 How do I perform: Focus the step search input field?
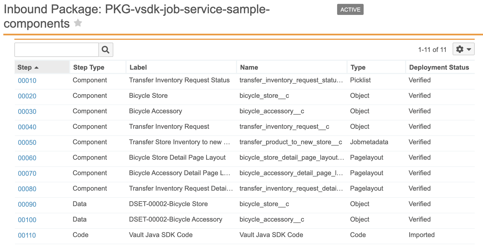(57, 50)
